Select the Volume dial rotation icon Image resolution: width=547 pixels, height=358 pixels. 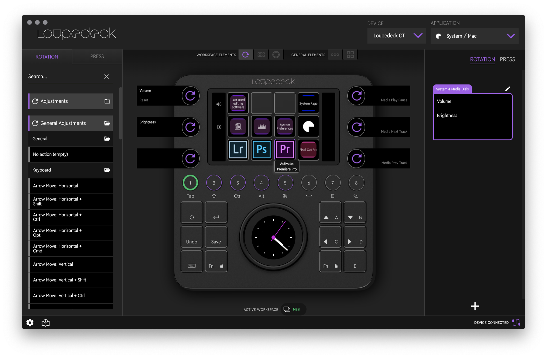point(190,96)
